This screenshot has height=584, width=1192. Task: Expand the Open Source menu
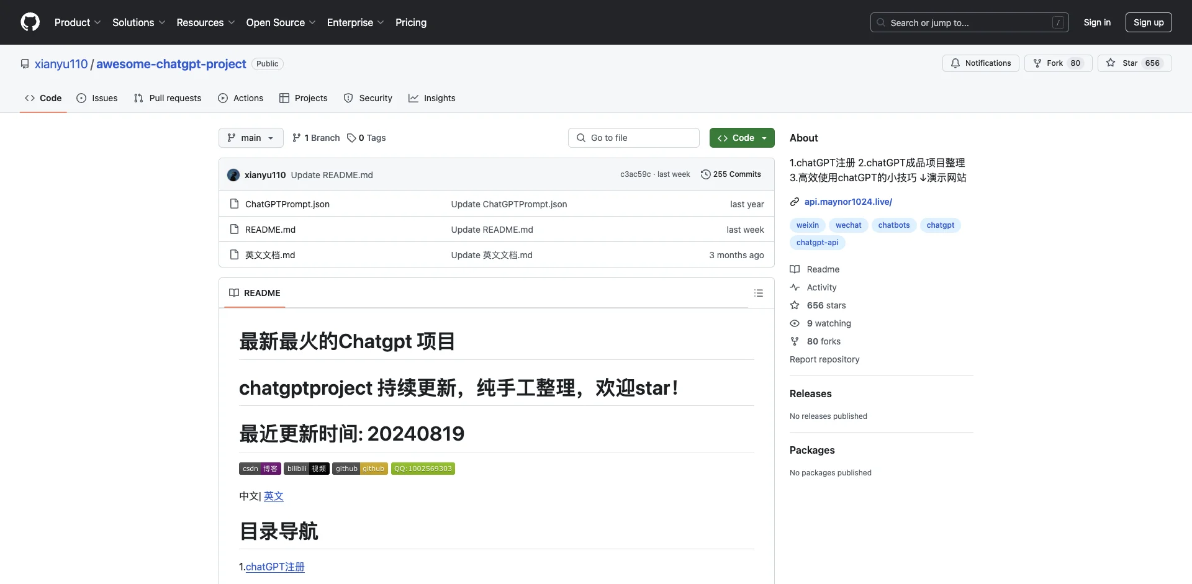click(x=281, y=22)
